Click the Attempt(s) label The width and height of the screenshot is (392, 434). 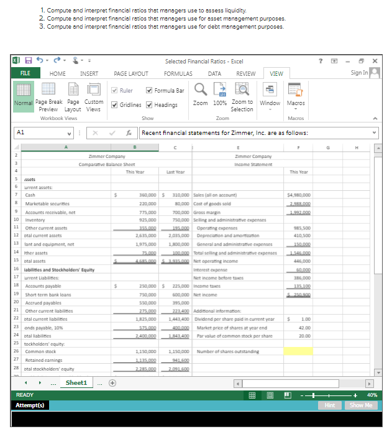click(x=30, y=405)
